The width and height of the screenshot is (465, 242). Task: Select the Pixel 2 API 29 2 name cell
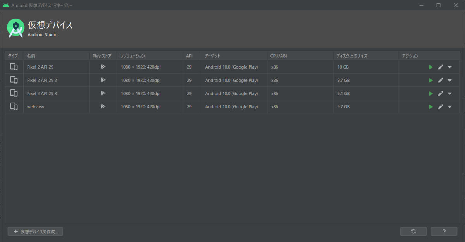click(56, 80)
